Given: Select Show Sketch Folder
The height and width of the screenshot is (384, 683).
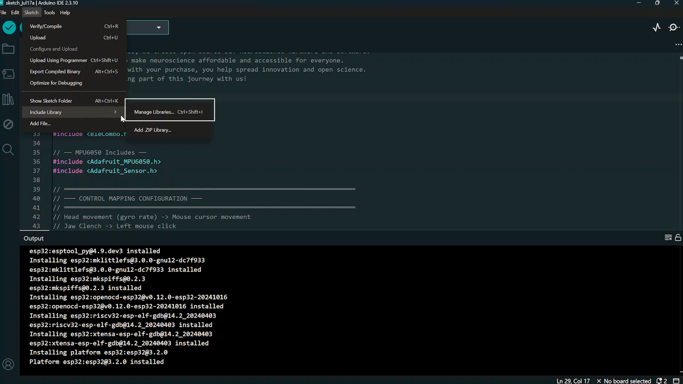Looking at the screenshot, I should (74, 101).
